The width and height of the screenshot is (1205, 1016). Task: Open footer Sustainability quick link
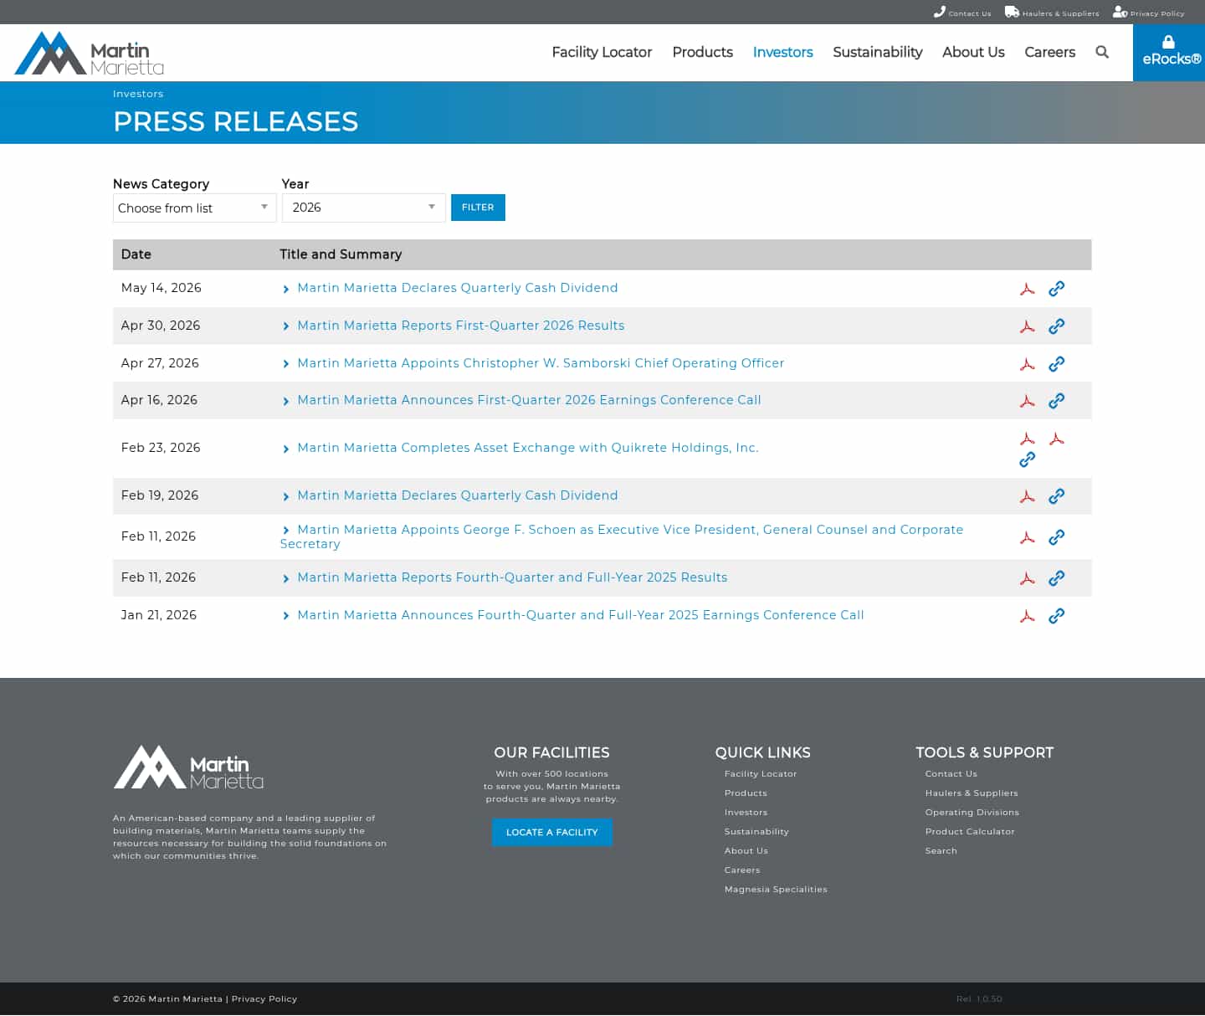click(x=756, y=831)
